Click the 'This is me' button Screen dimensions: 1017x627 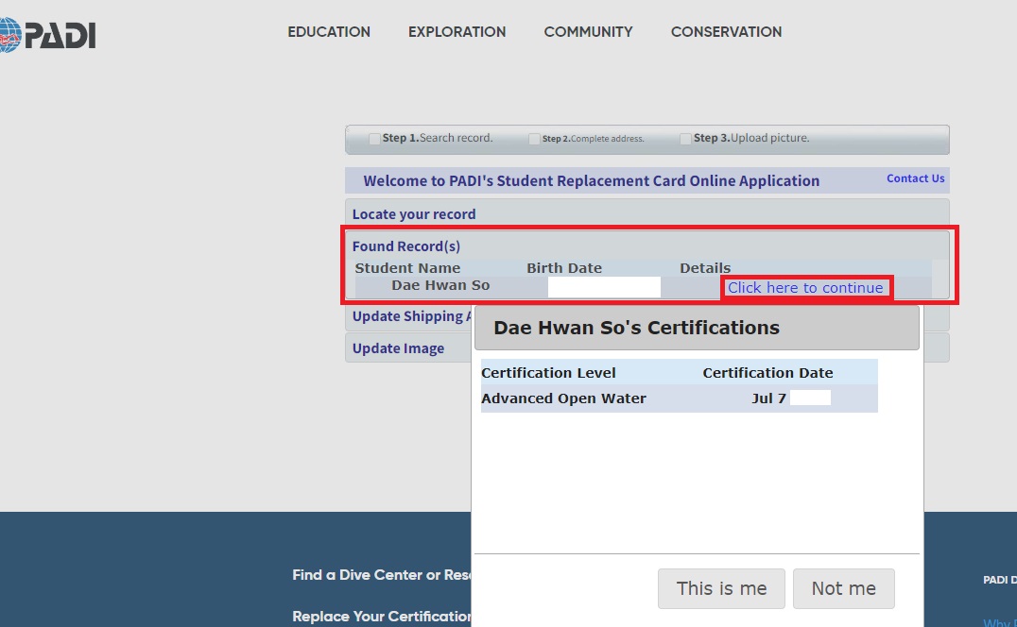(x=721, y=588)
